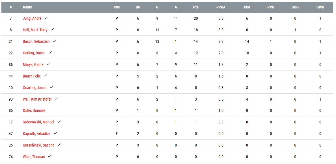The width and height of the screenshot is (336, 164).
Task: Open player profile for Quartier, Jonas
Action: 35,88
